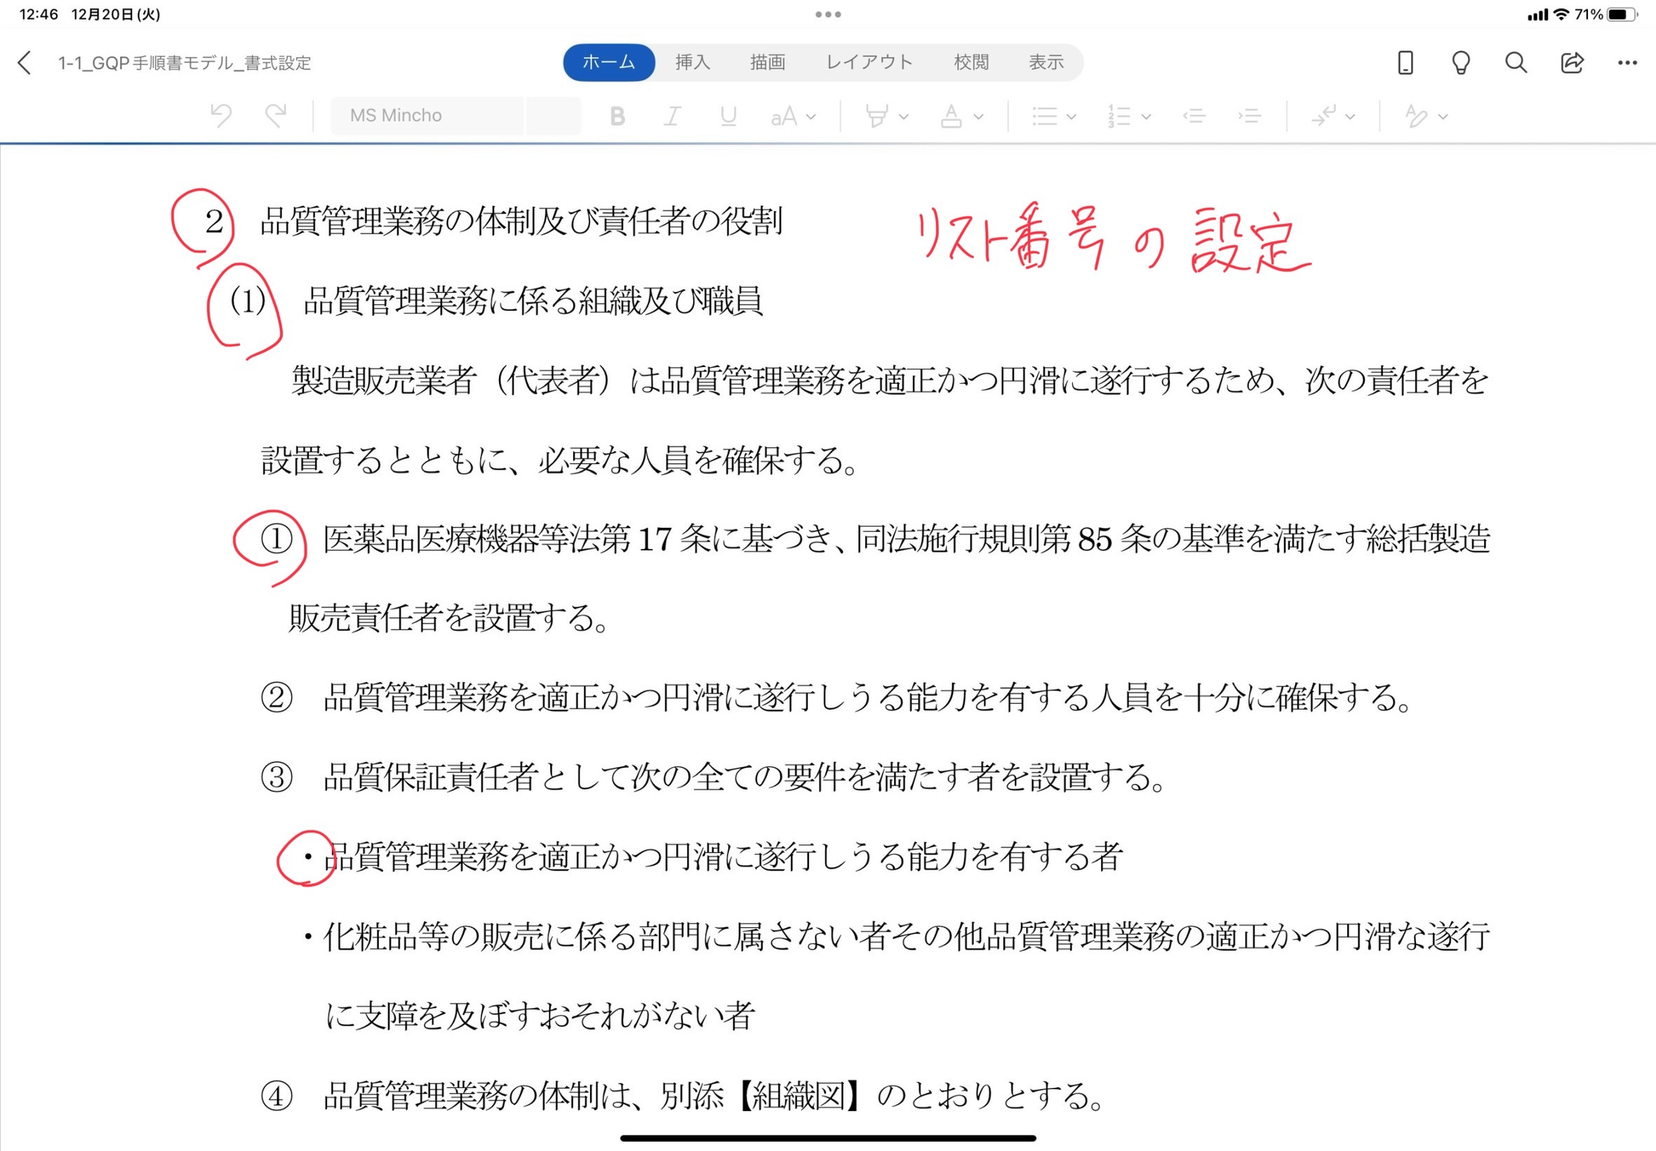Image resolution: width=1656 pixels, height=1151 pixels.
Task: Toggle bold formatting
Action: click(x=617, y=116)
